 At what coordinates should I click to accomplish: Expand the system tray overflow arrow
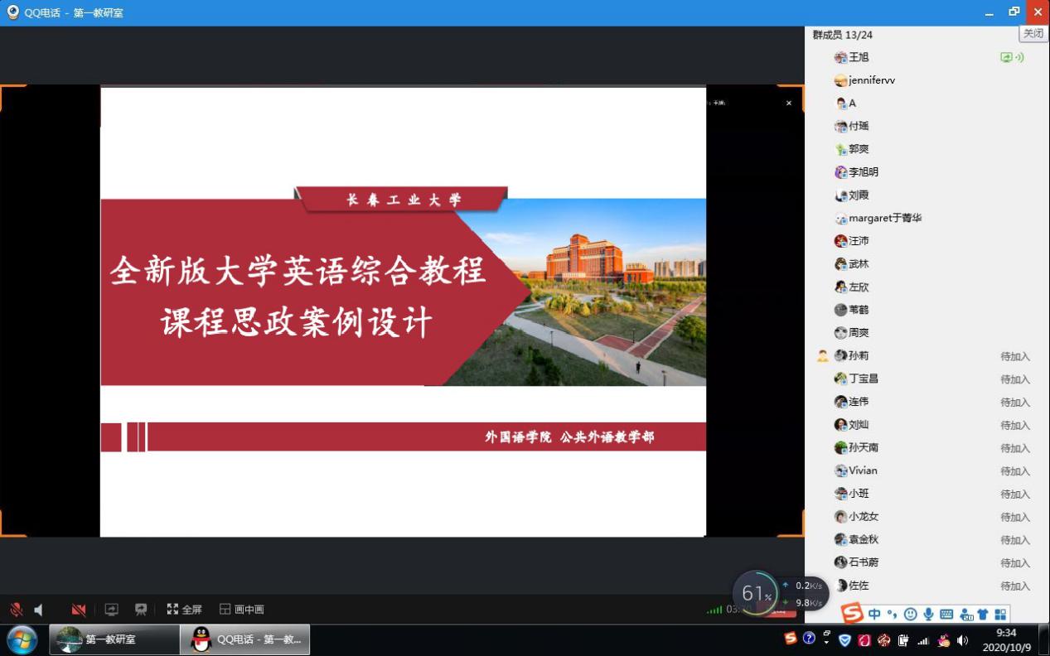pyautogui.click(x=826, y=638)
